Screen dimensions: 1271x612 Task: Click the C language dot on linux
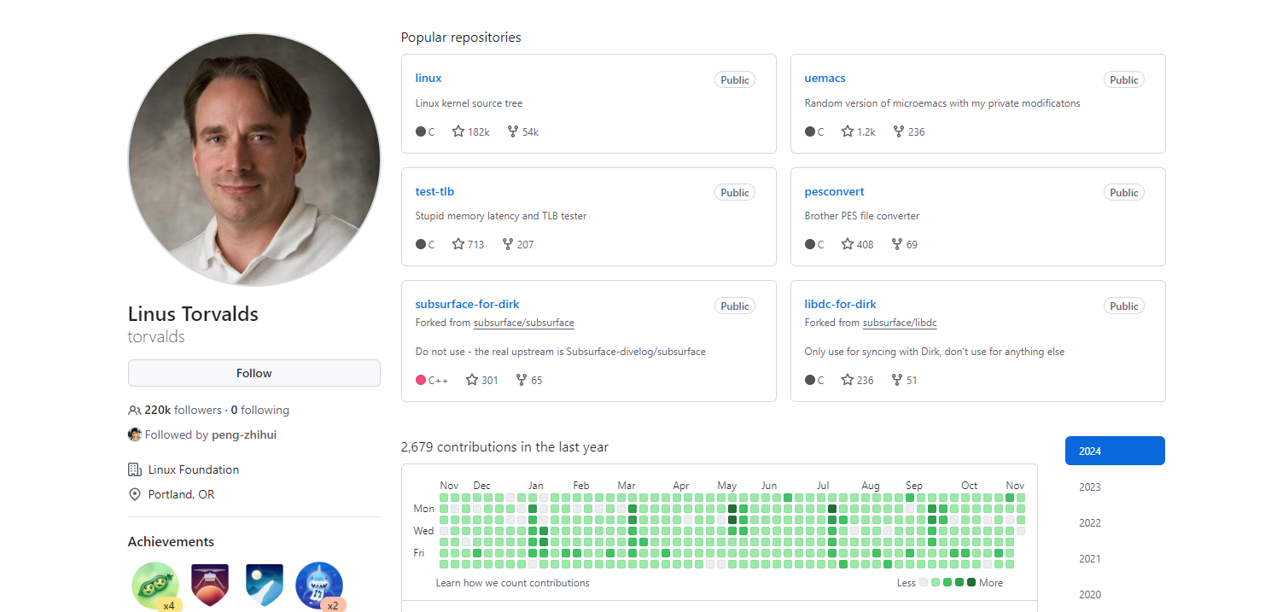point(421,131)
